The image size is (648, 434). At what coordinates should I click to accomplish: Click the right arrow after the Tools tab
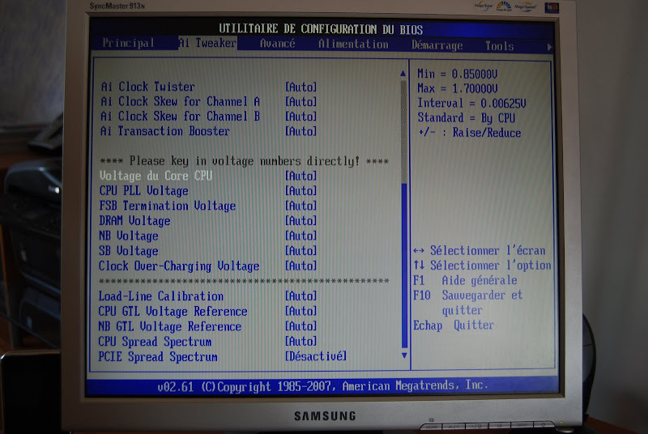pos(550,47)
